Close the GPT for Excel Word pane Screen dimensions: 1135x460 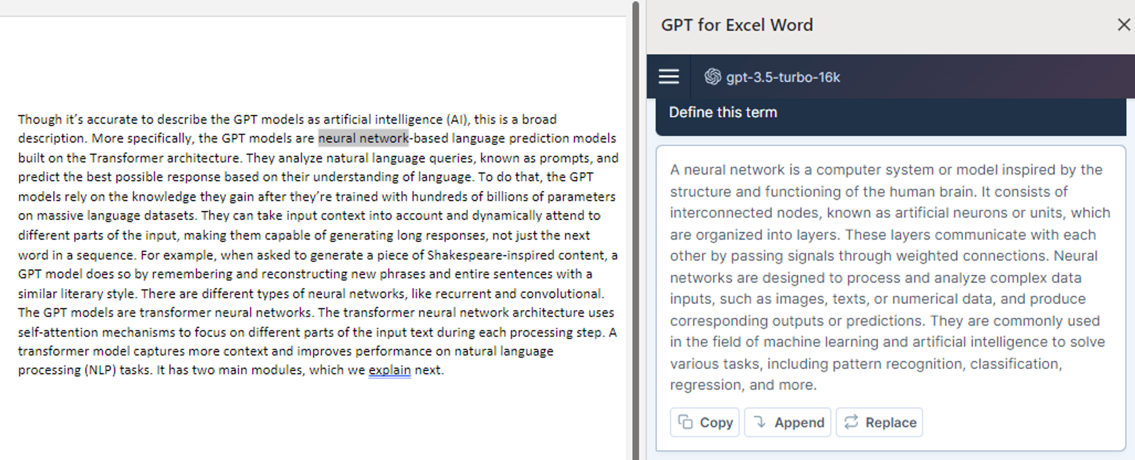(1124, 25)
